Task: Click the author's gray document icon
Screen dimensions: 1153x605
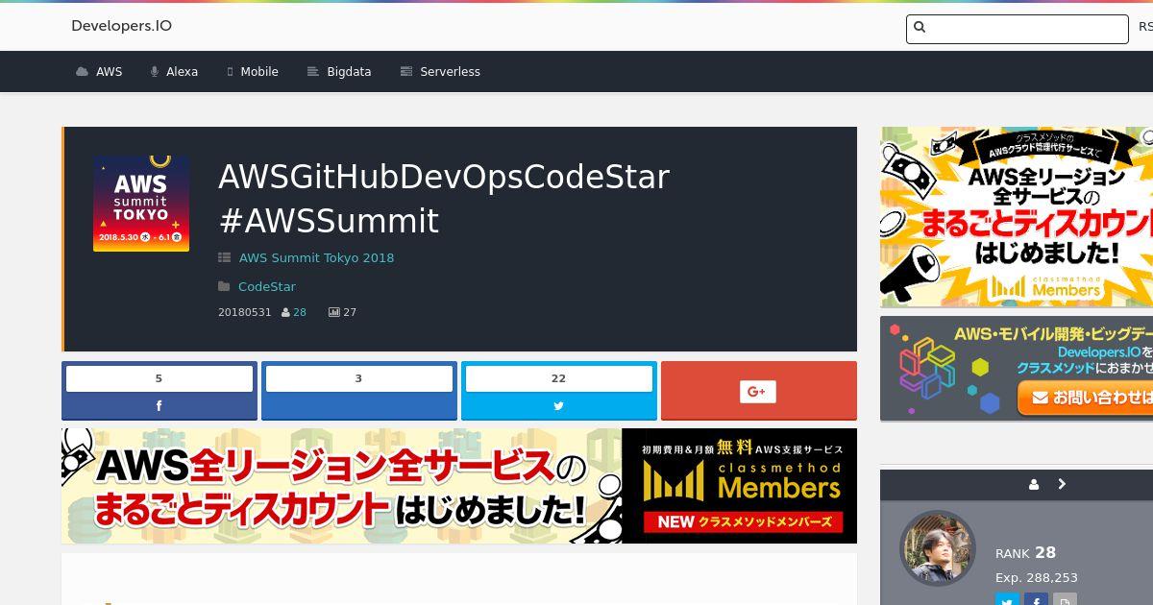Action: click(x=1065, y=599)
